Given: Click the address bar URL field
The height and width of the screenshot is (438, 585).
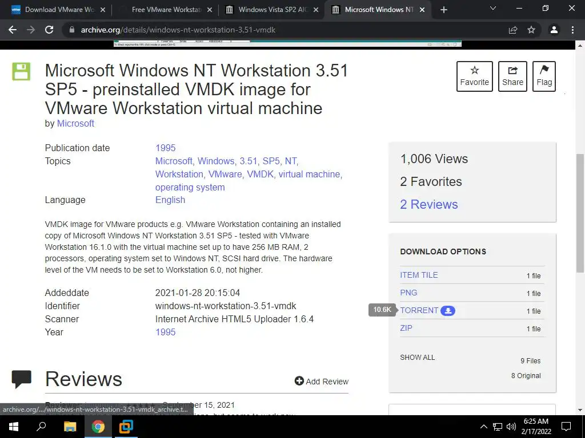Looking at the screenshot, I should coord(287,30).
